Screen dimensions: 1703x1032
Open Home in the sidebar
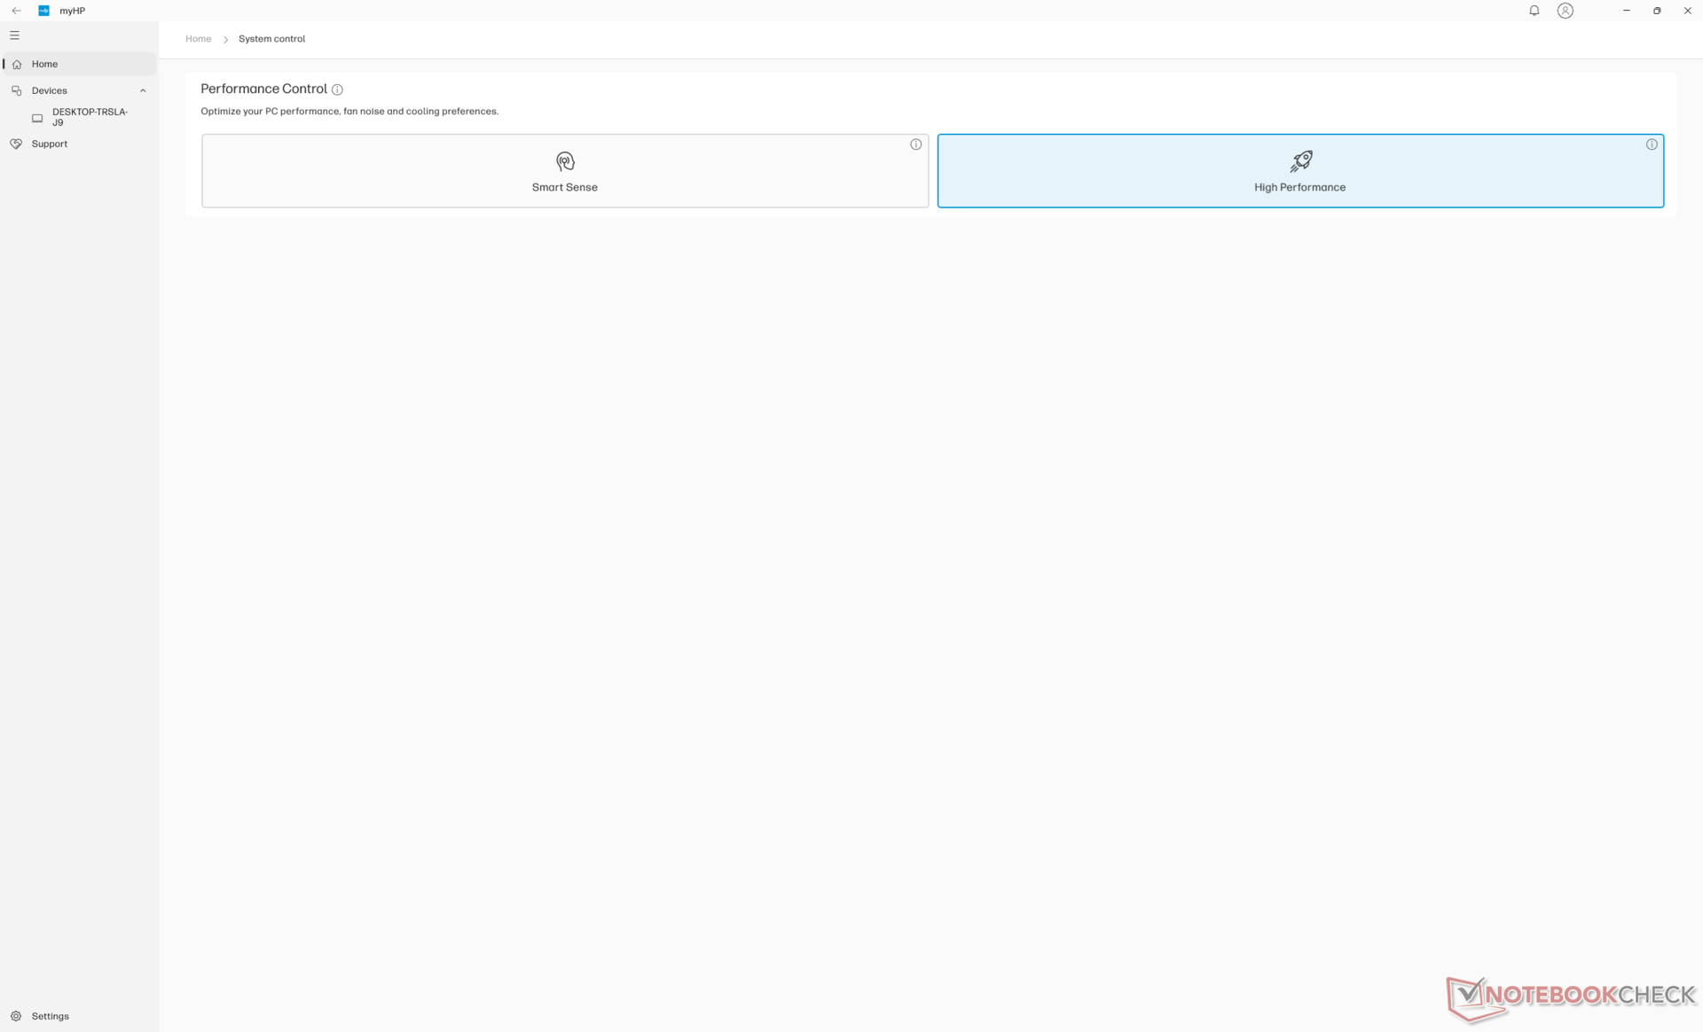[x=44, y=64]
